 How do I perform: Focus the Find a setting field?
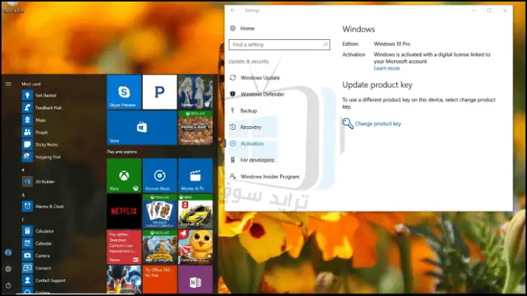(x=279, y=45)
